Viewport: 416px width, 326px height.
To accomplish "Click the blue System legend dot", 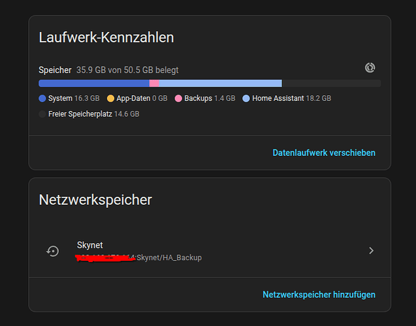I will click(x=42, y=98).
